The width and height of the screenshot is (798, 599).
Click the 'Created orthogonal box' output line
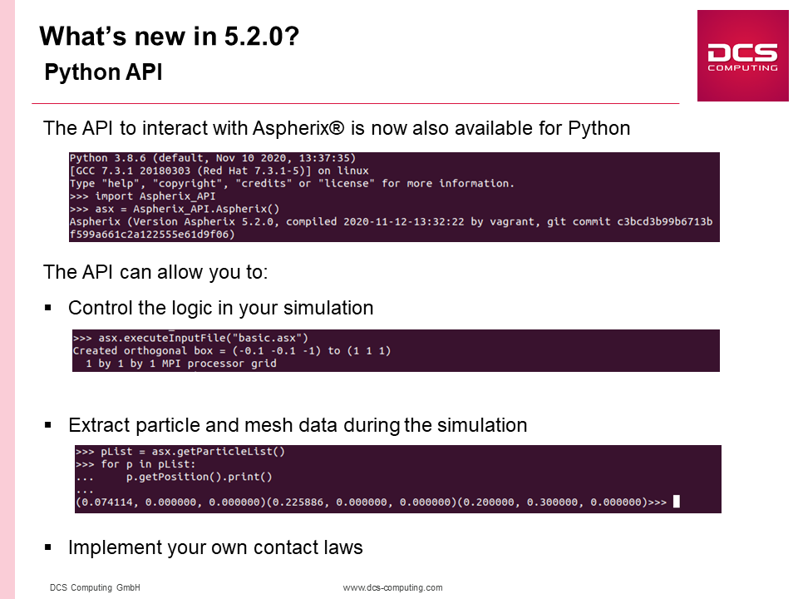tap(232, 350)
